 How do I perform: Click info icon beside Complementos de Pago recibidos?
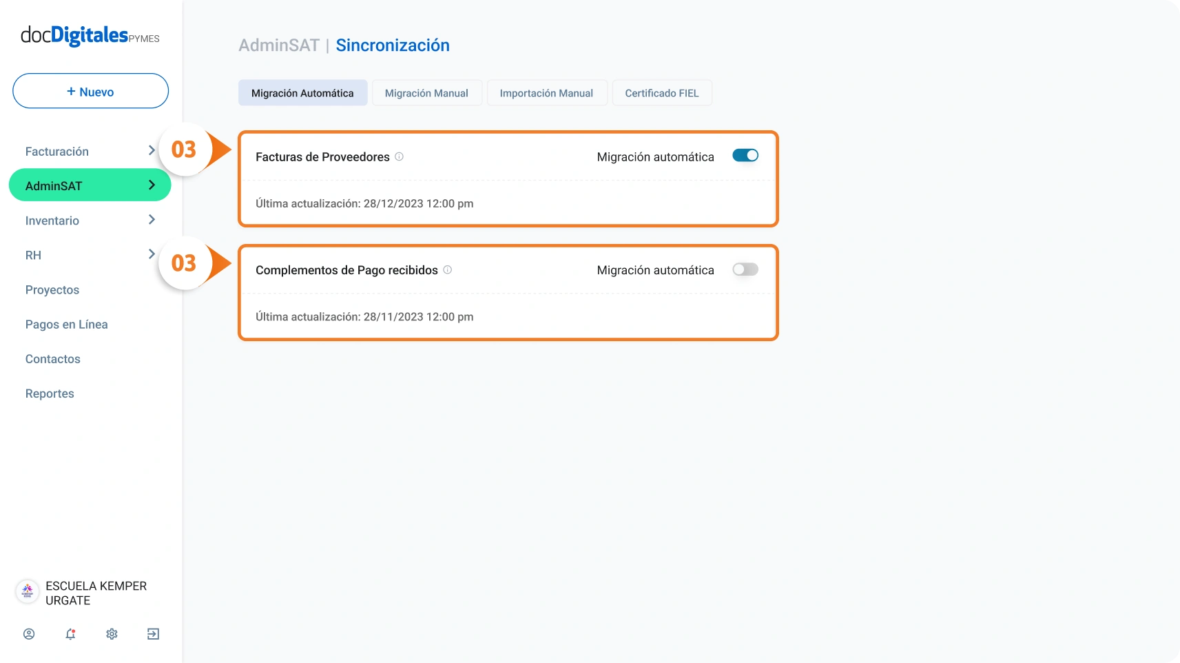[x=447, y=269]
